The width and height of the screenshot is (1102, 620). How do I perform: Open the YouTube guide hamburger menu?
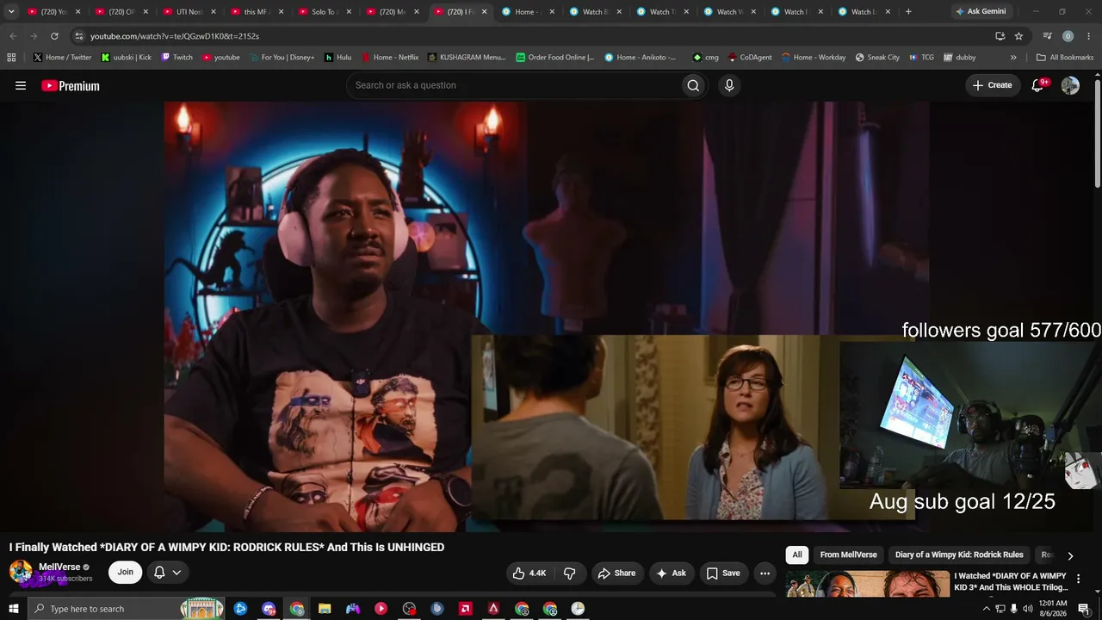[21, 85]
